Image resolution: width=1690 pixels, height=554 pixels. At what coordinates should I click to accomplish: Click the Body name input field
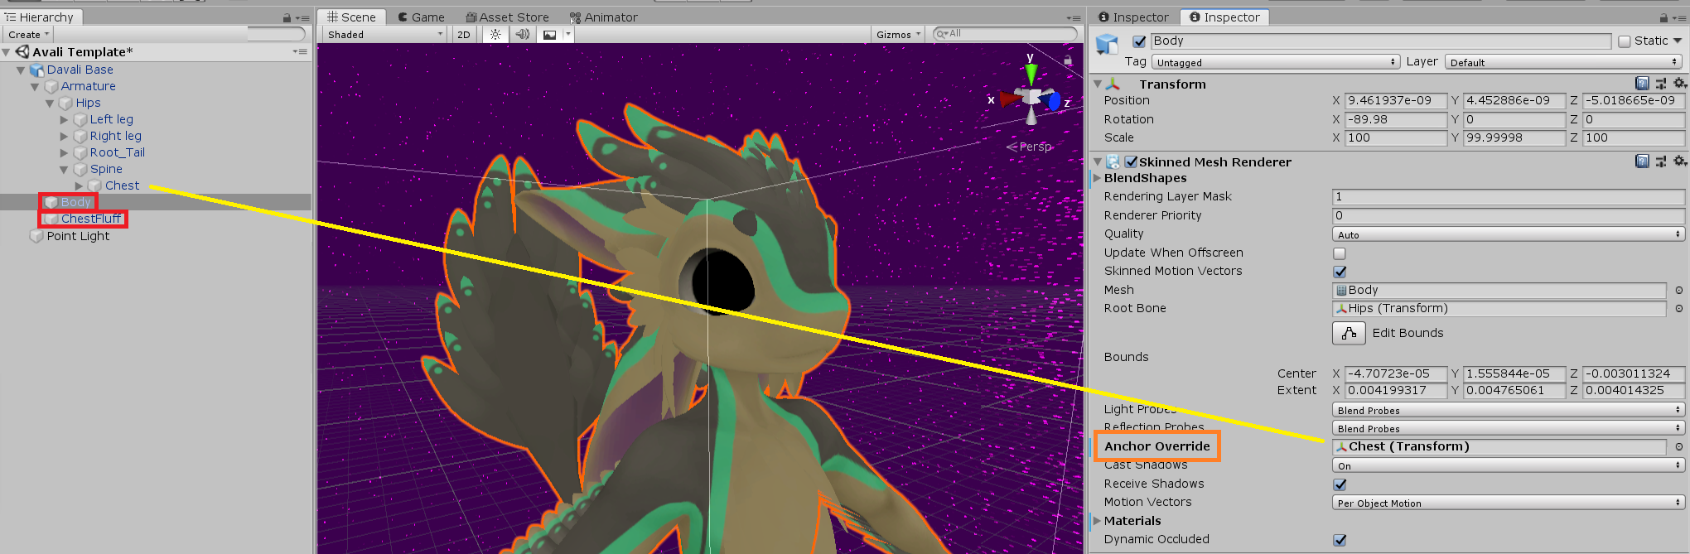(x=1380, y=41)
